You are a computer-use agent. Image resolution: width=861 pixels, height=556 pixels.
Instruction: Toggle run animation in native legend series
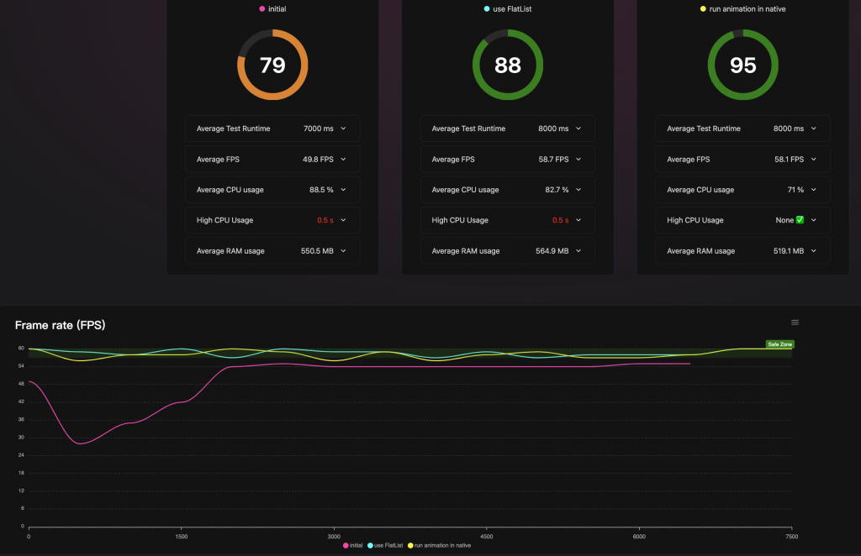(x=439, y=545)
